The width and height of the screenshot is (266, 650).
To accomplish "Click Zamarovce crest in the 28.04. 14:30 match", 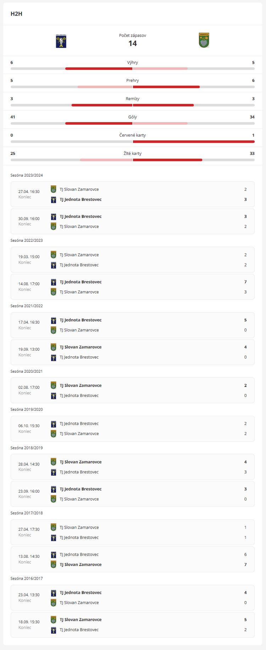I will pyautogui.click(x=54, y=462).
